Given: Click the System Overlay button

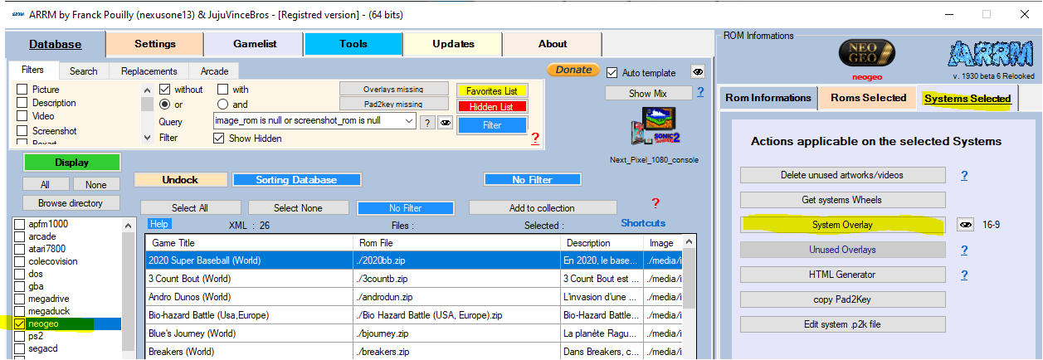Looking at the screenshot, I should 842,225.
